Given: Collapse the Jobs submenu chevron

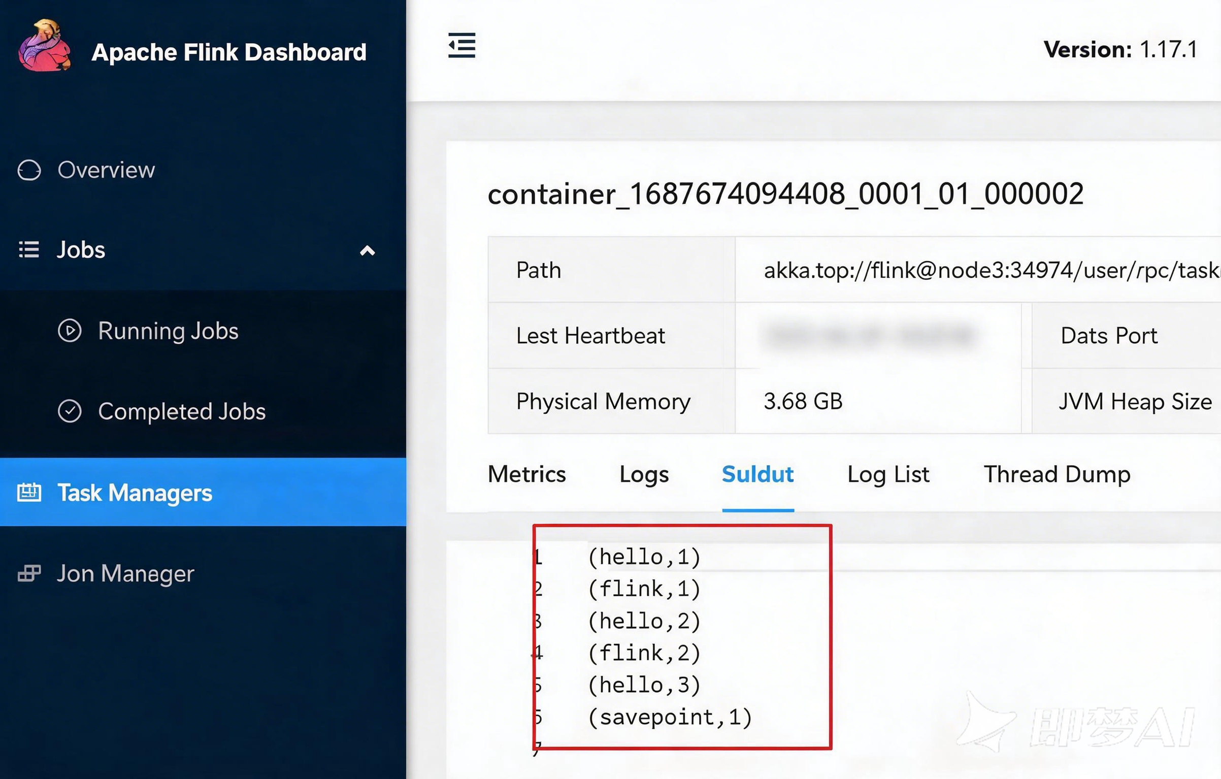Looking at the screenshot, I should coord(367,250).
